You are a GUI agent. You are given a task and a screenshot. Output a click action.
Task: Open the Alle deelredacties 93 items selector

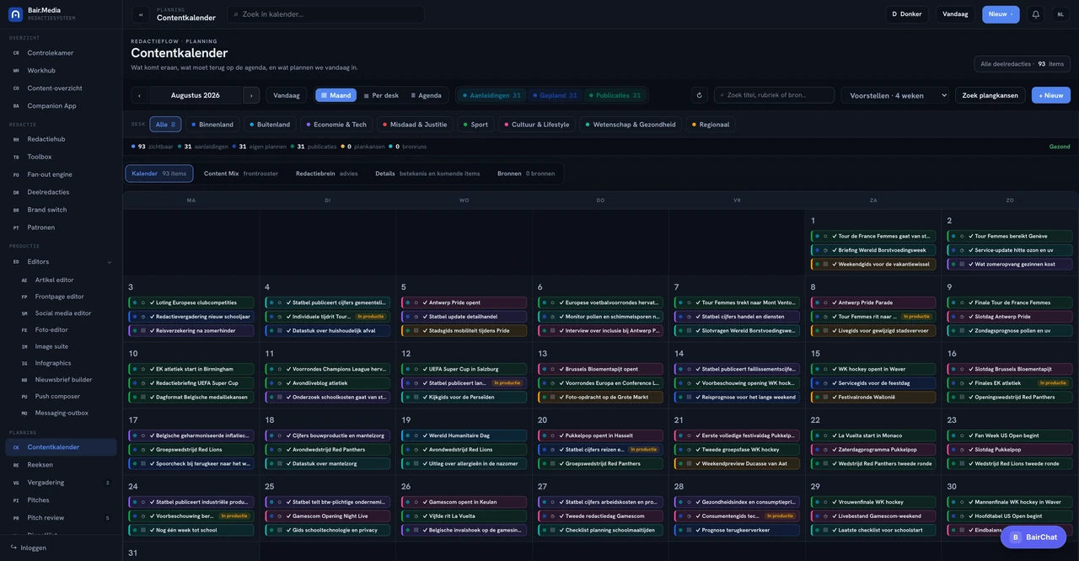click(1022, 64)
